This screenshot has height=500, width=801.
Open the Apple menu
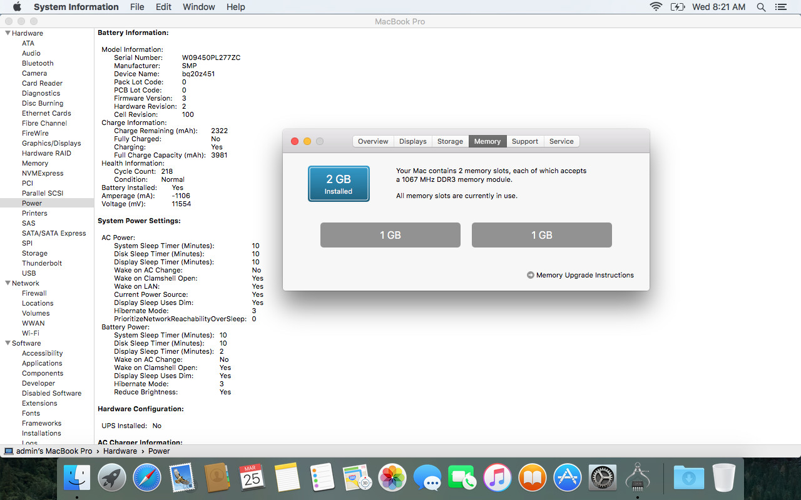coord(17,7)
